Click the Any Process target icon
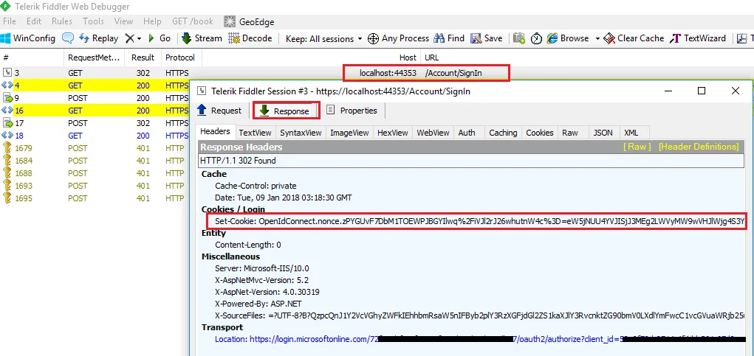 tap(373, 38)
